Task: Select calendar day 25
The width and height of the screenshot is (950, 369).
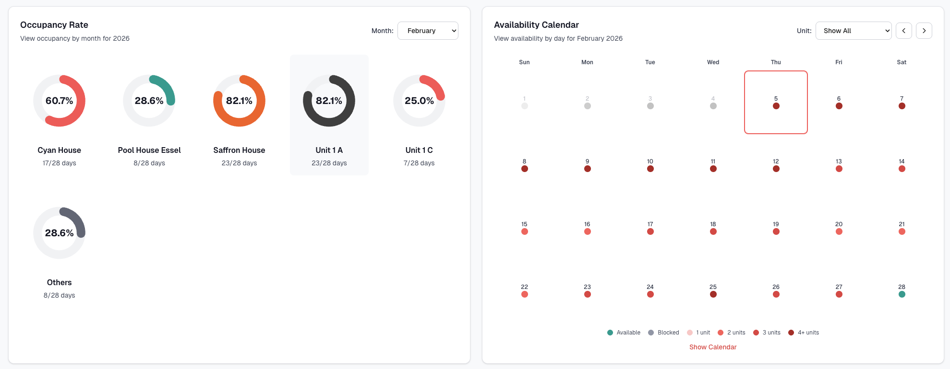Action: pos(713,290)
